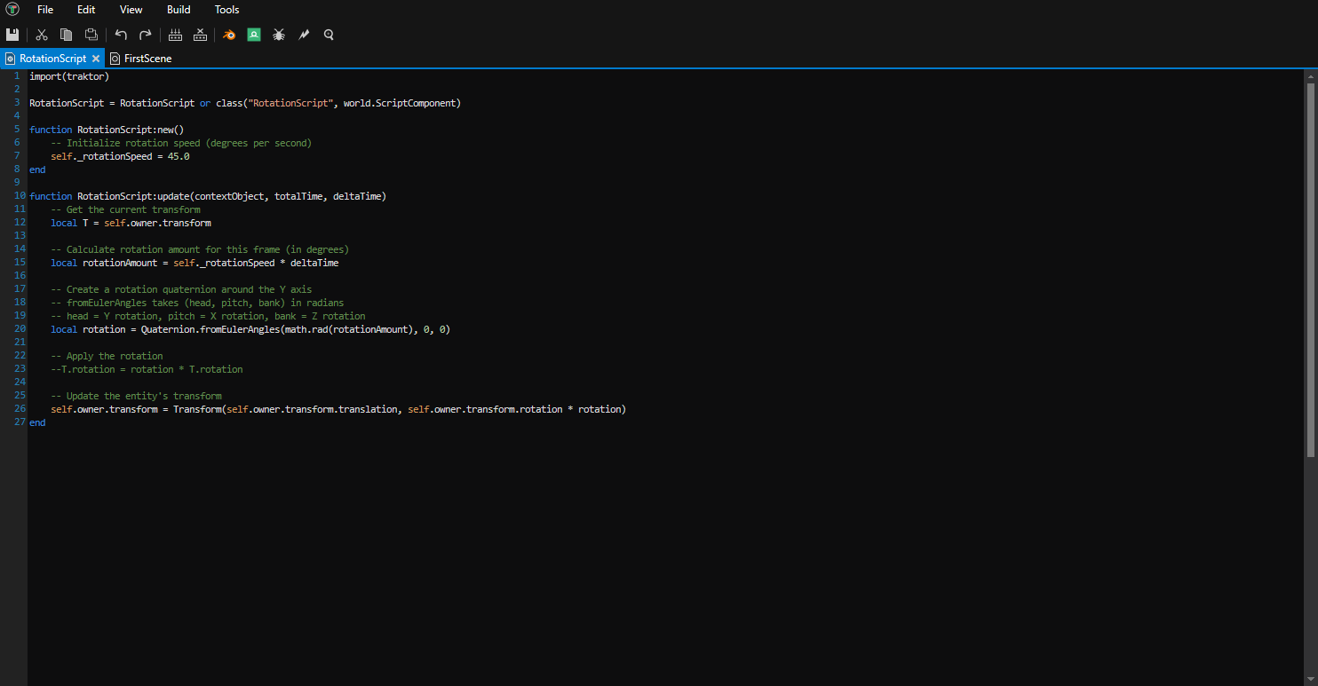Add breakpoints using the insert-breakpoints icon
Viewport: 1318px width, 686px height.
(175, 34)
